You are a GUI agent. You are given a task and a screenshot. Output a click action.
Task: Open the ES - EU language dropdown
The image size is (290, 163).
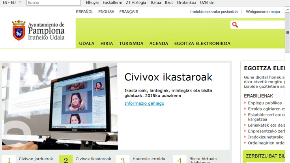[12, 3]
